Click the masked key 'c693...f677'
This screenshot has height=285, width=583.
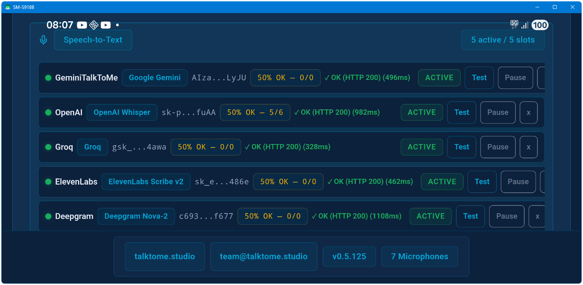(206, 216)
